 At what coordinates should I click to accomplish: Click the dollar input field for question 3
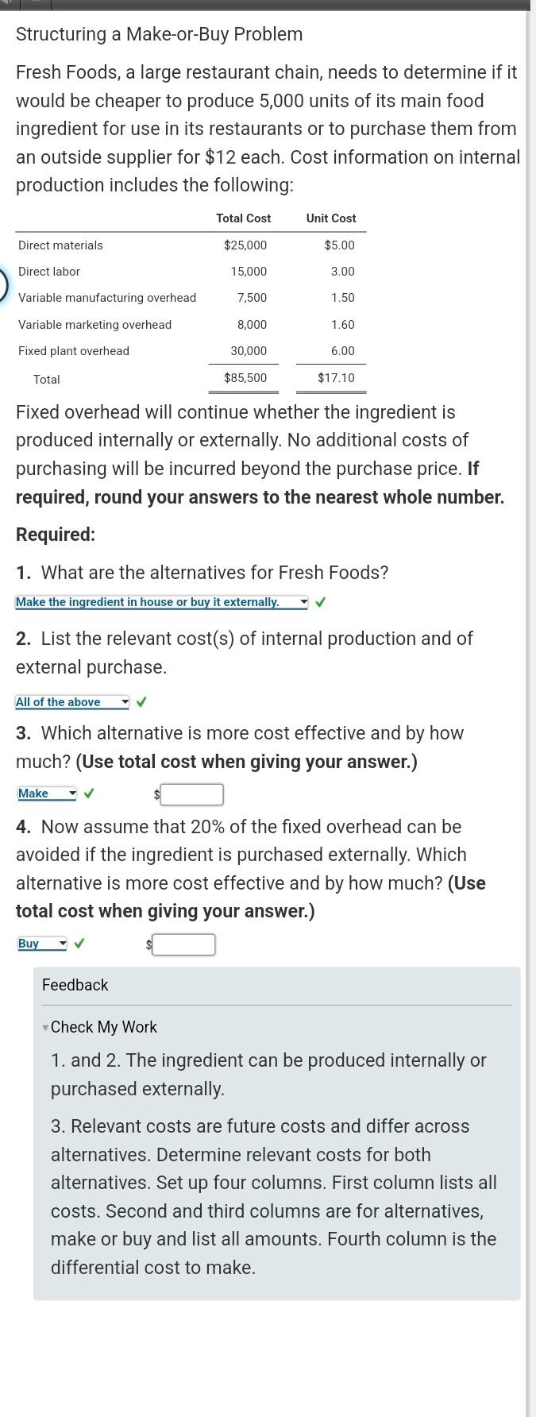point(191,794)
